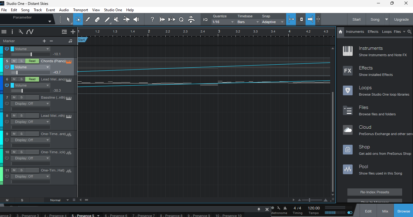Click the browser search magnifier icon
The image size is (413, 217).
point(409,32)
